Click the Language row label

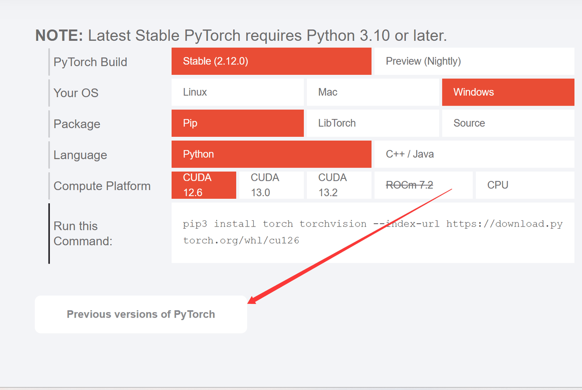[80, 155]
